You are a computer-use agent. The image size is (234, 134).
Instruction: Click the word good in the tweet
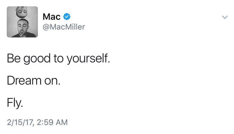[x=37, y=59]
